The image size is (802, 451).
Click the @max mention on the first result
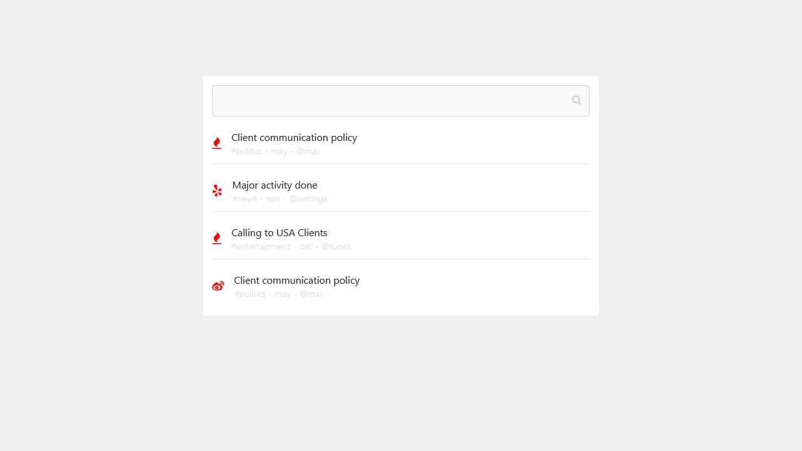pyautogui.click(x=308, y=151)
